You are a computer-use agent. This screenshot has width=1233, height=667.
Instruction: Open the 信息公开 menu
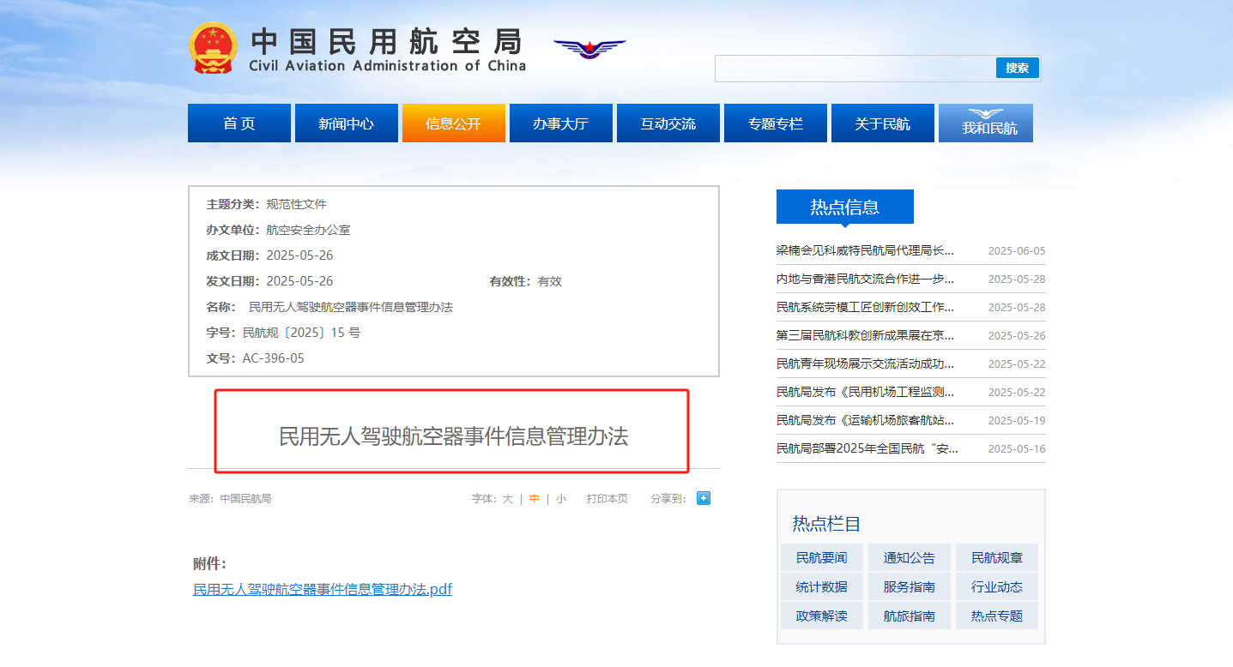point(454,123)
